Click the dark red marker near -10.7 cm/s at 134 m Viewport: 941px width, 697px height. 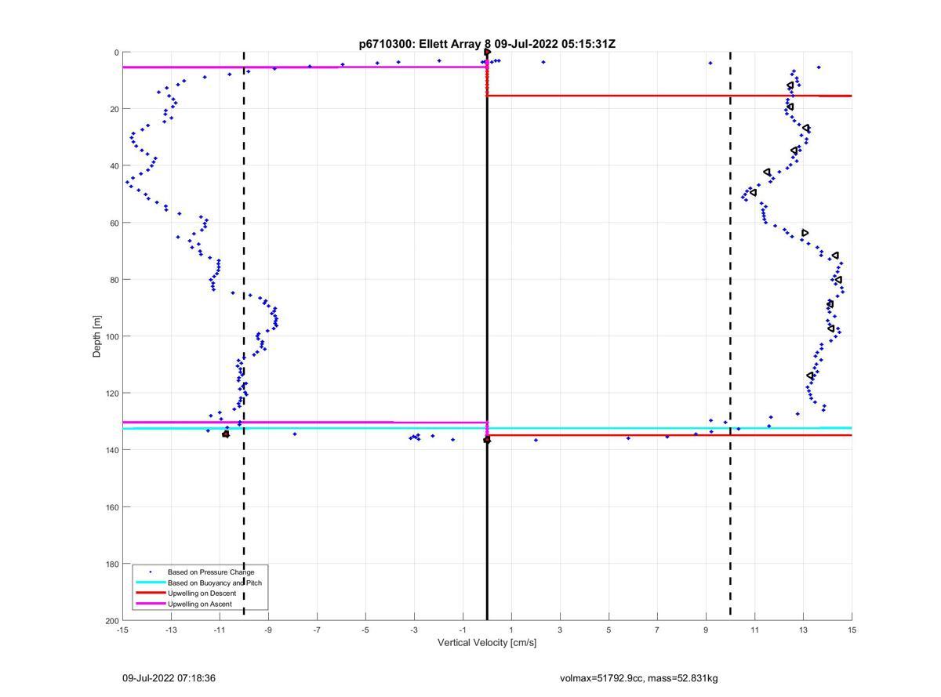[226, 434]
